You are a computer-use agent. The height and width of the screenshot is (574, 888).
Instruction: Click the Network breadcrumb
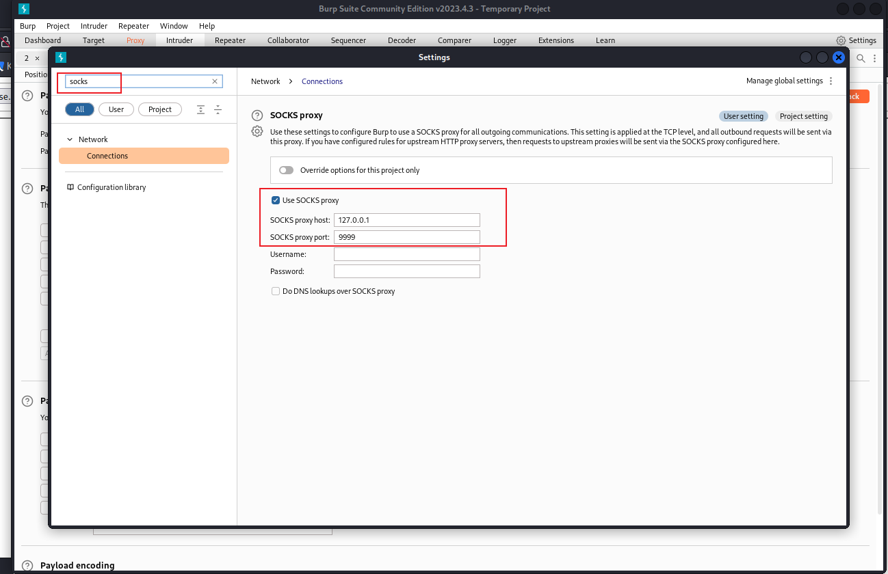[265, 81]
